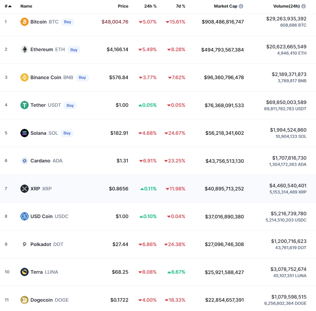Click the Binance Coin logo icon
This screenshot has height=311, width=316.
[24, 77]
